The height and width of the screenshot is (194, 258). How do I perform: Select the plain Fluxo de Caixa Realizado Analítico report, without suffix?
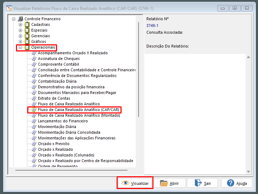(69, 104)
